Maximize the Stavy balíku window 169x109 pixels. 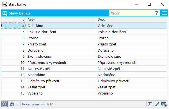click(x=149, y=4)
